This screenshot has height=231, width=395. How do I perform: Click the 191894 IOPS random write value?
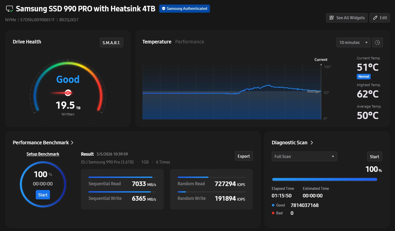pos(230,198)
